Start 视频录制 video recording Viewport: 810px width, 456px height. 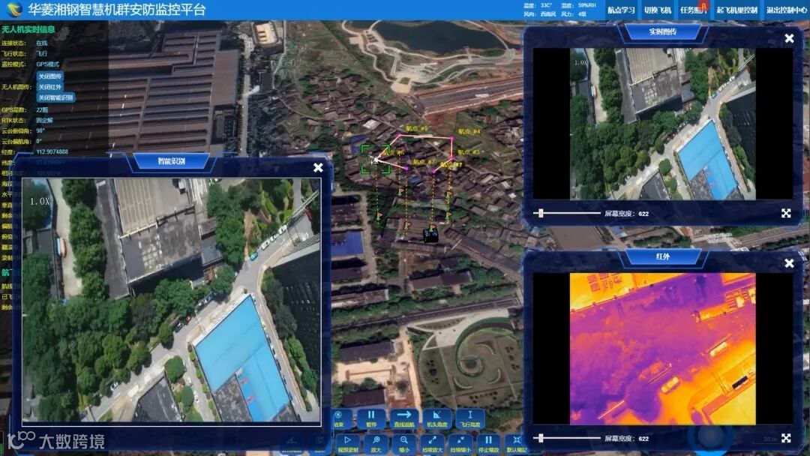(x=348, y=443)
